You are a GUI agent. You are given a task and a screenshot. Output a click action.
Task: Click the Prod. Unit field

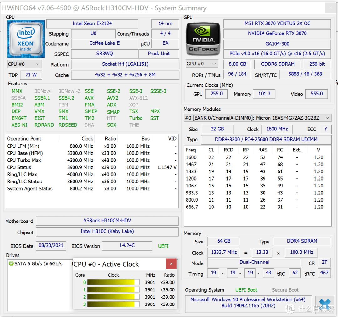click(159, 54)
